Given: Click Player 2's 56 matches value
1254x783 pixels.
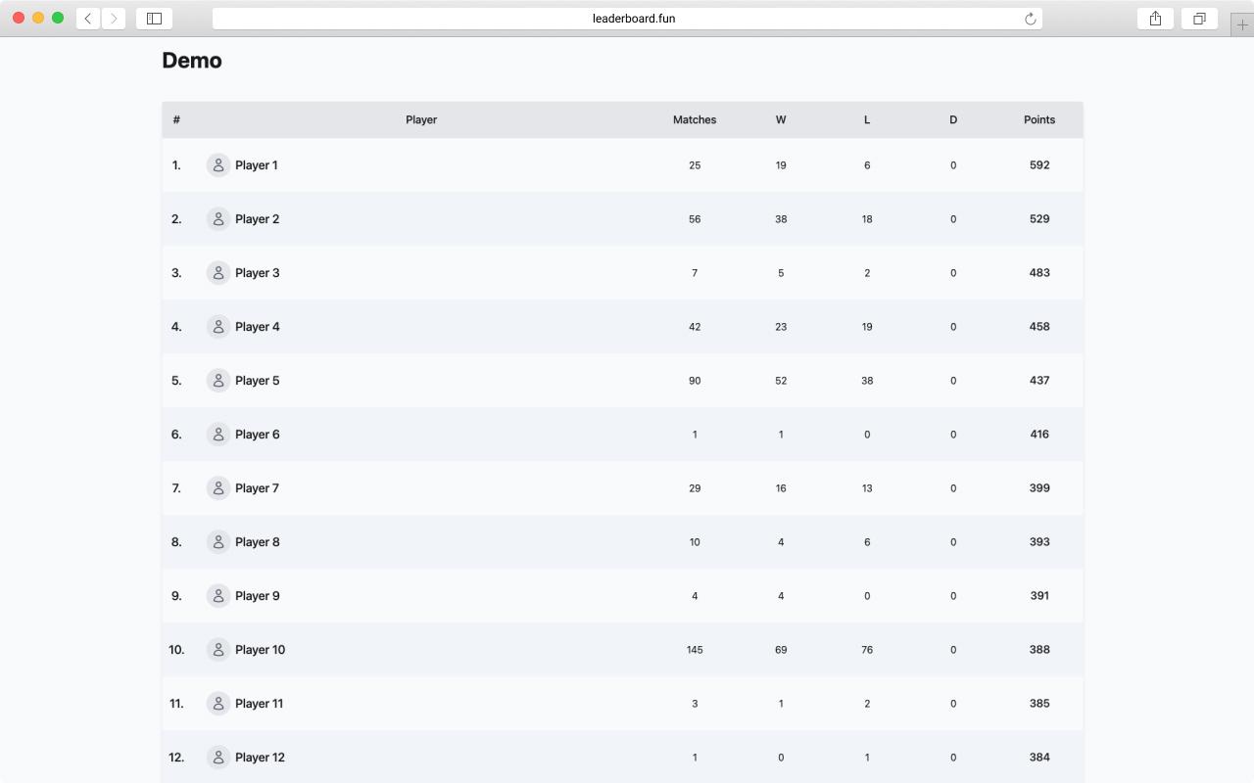Looking at the screenshot, I should 695,219.
